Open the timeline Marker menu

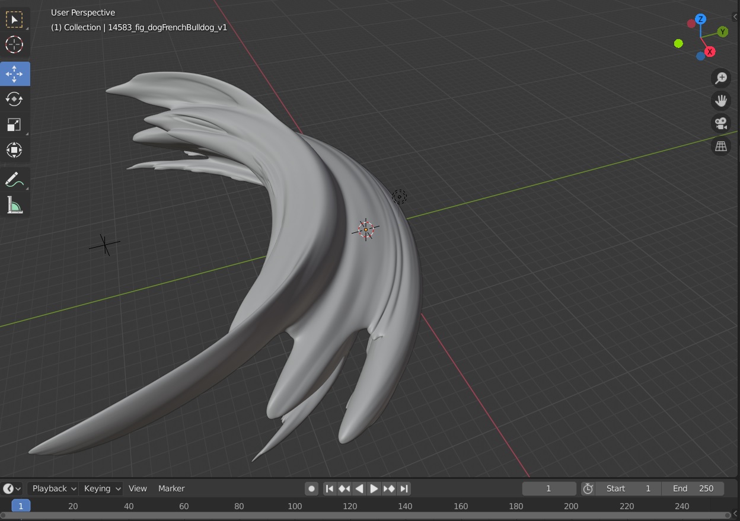pos(171,488)
